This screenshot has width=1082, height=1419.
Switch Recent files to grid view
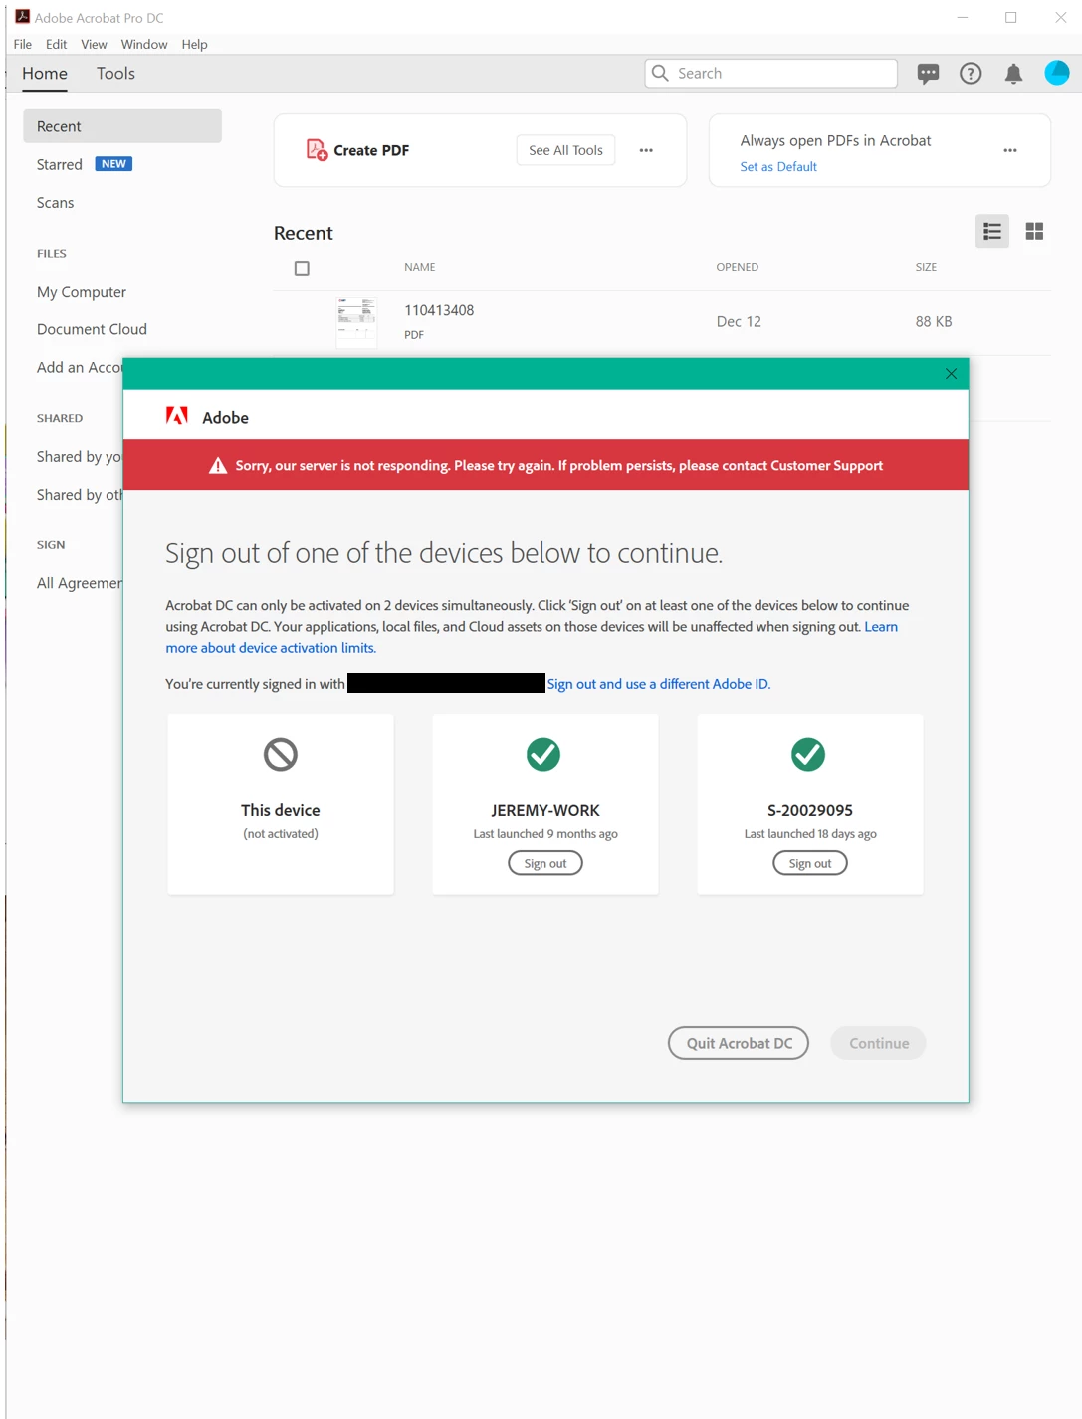[1034, 231]
